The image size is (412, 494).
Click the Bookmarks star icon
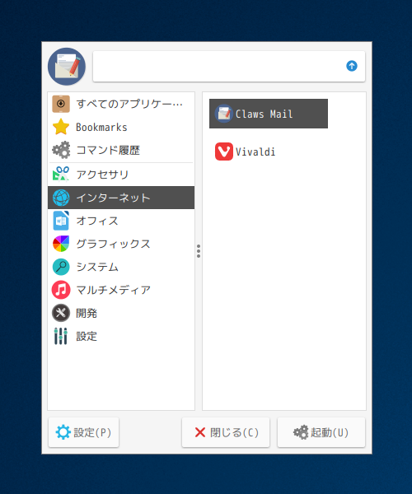(x=61, y=127)
